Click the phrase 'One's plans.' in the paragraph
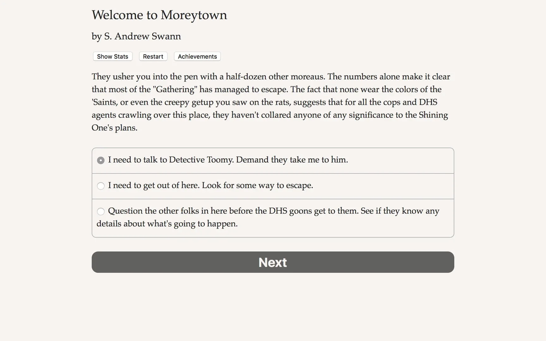 (x=114, y=128)
